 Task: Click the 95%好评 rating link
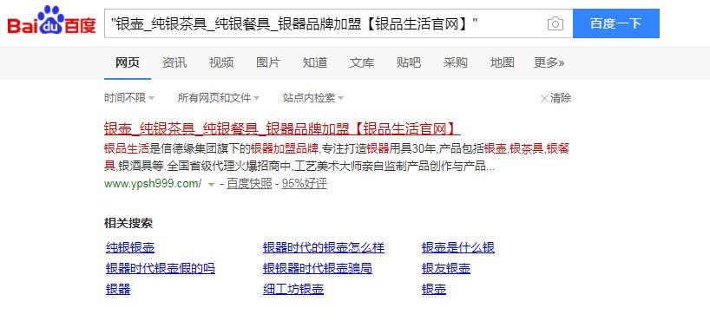point(305,184)
